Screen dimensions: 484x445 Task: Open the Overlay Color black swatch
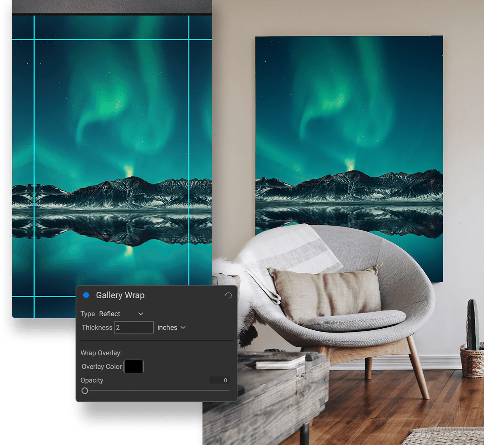133,366
